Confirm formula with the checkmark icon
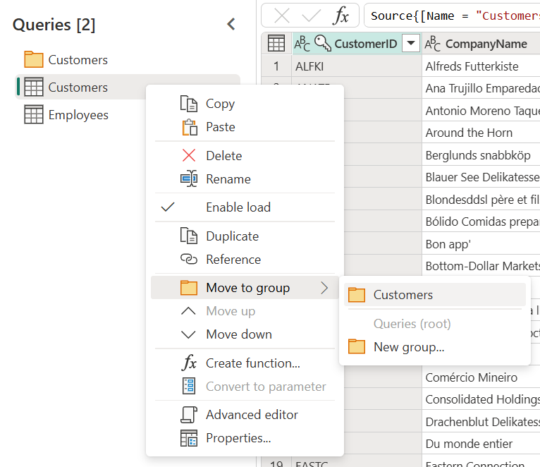Screen dimensions: 540x467 click(311, 16)
